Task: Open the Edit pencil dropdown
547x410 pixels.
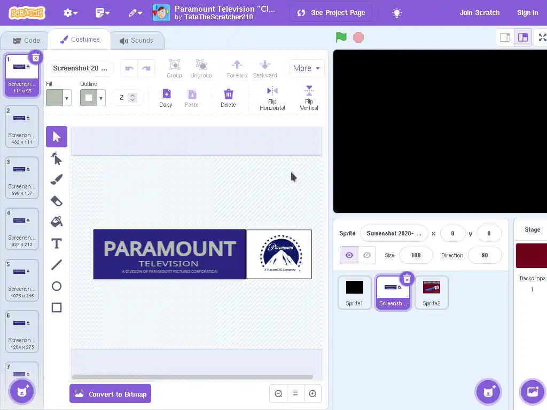Action: (135, 13)
